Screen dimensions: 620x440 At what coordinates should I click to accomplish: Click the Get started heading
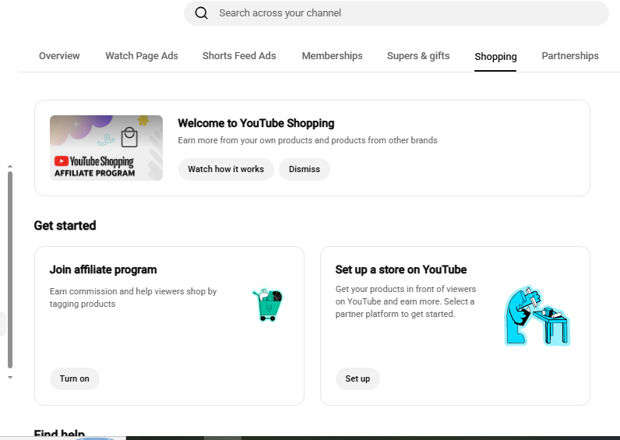(x=65, y=225)
